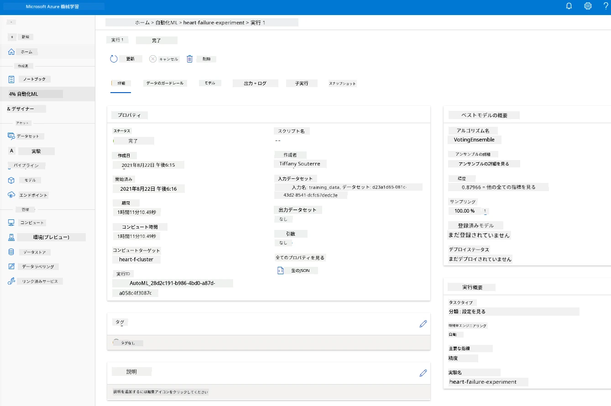Open リンク済みサービス via its sidebar icon

[x=11, y=281]
